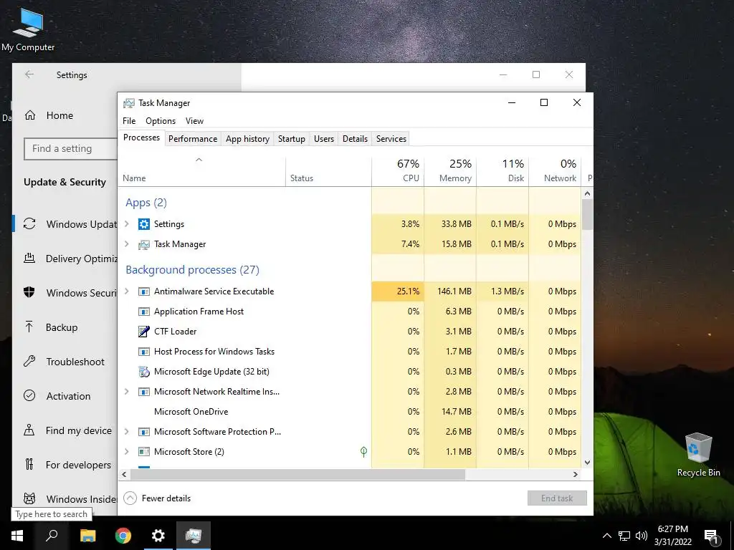Click the Host Process for Windows Tasks icon
734x550 pixels.
[143, 352]
